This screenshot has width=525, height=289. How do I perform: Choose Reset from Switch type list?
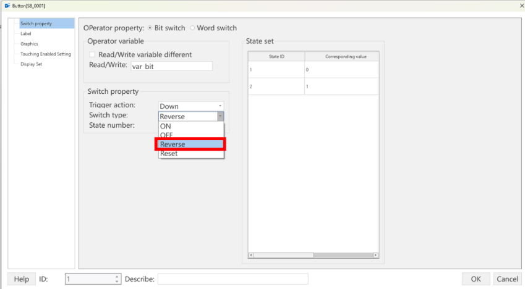pos(191,154)
